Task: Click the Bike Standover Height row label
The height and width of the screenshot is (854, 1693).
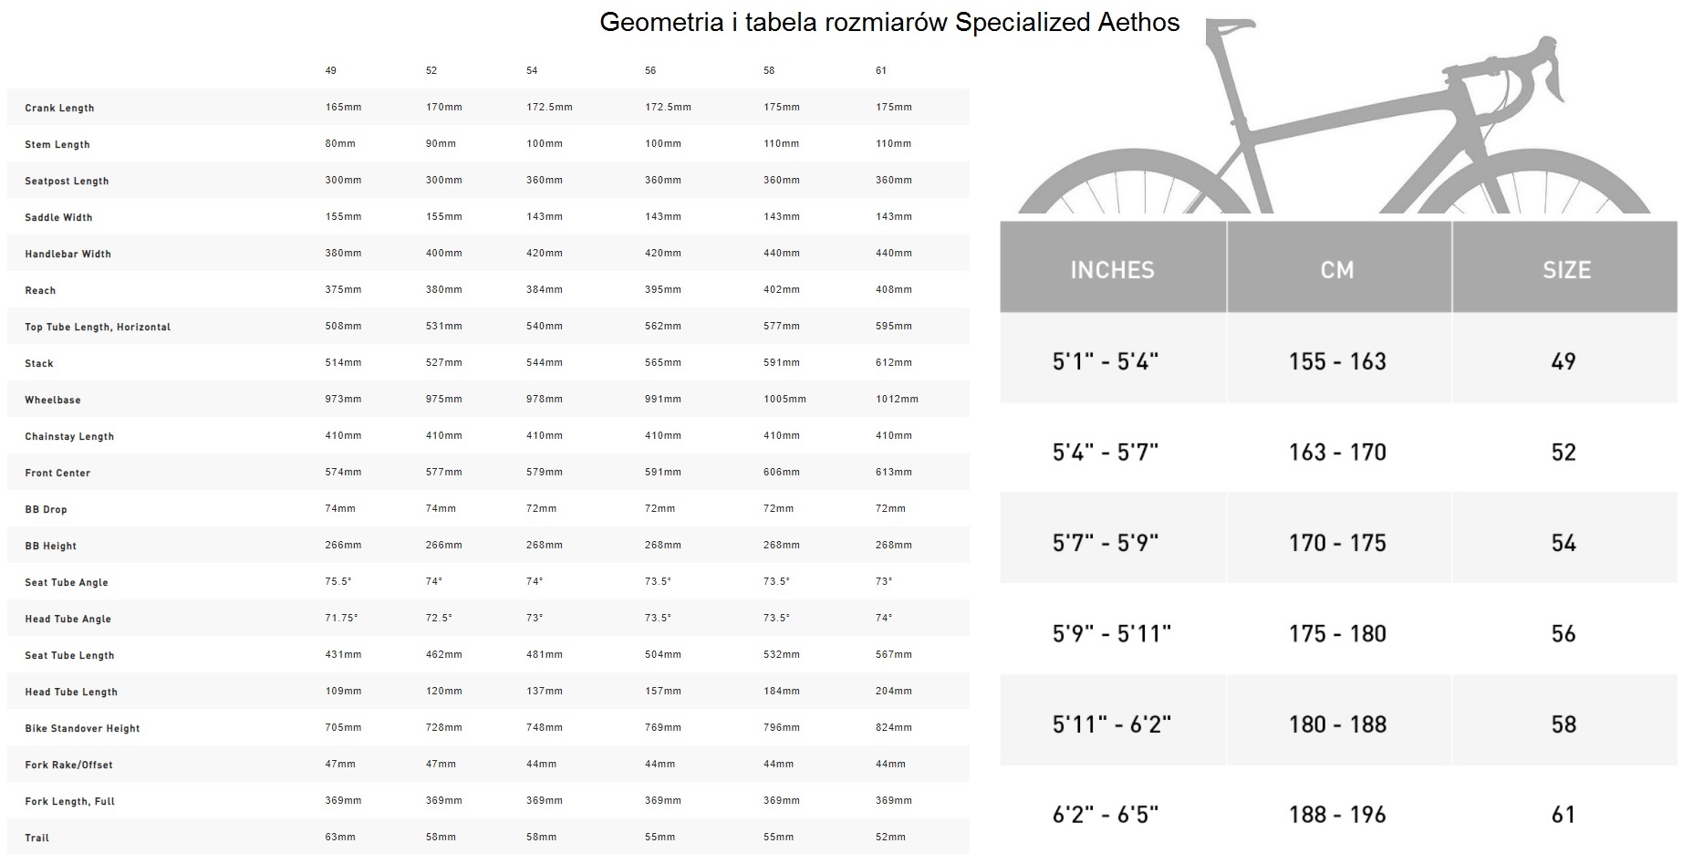Action: [x=82, y=728]
